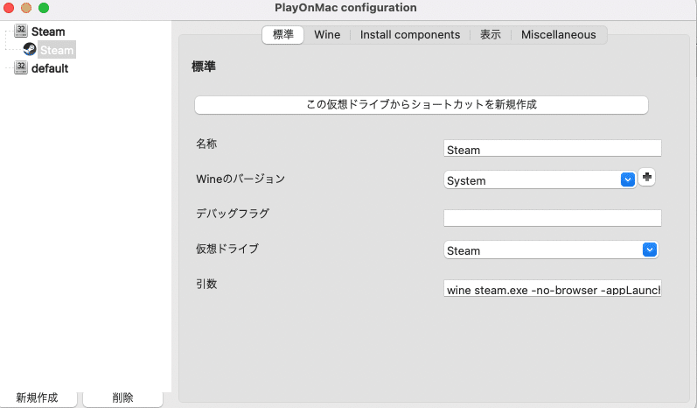Image resolution: width=697 pixels, height=408 pixels.
Task: Focus the デバッグフラグ input field
Action: click(552, 218)
